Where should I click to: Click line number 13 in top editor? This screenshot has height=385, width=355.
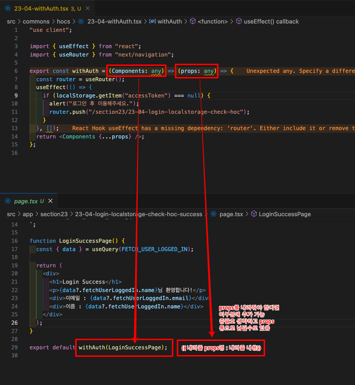pyautogui.click(x=14, y=128)
